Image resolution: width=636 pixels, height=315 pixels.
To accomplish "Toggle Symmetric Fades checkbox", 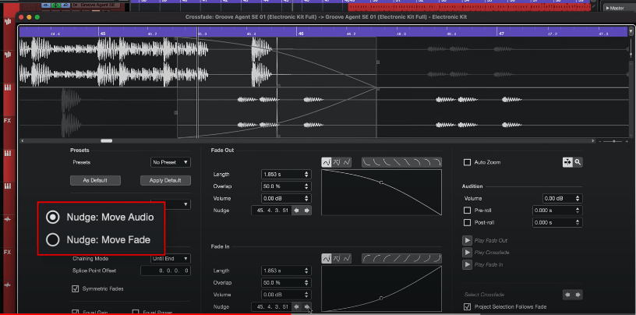I will pos(75,288).
